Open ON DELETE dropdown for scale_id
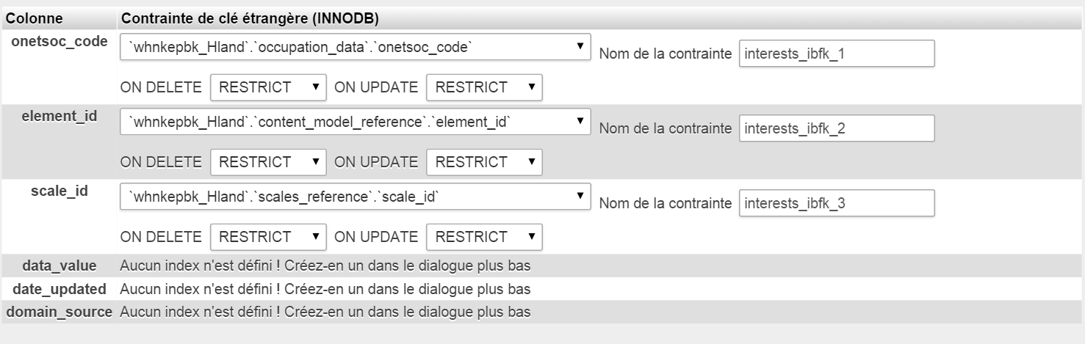The image size is (1085, 344). [268, 237]
